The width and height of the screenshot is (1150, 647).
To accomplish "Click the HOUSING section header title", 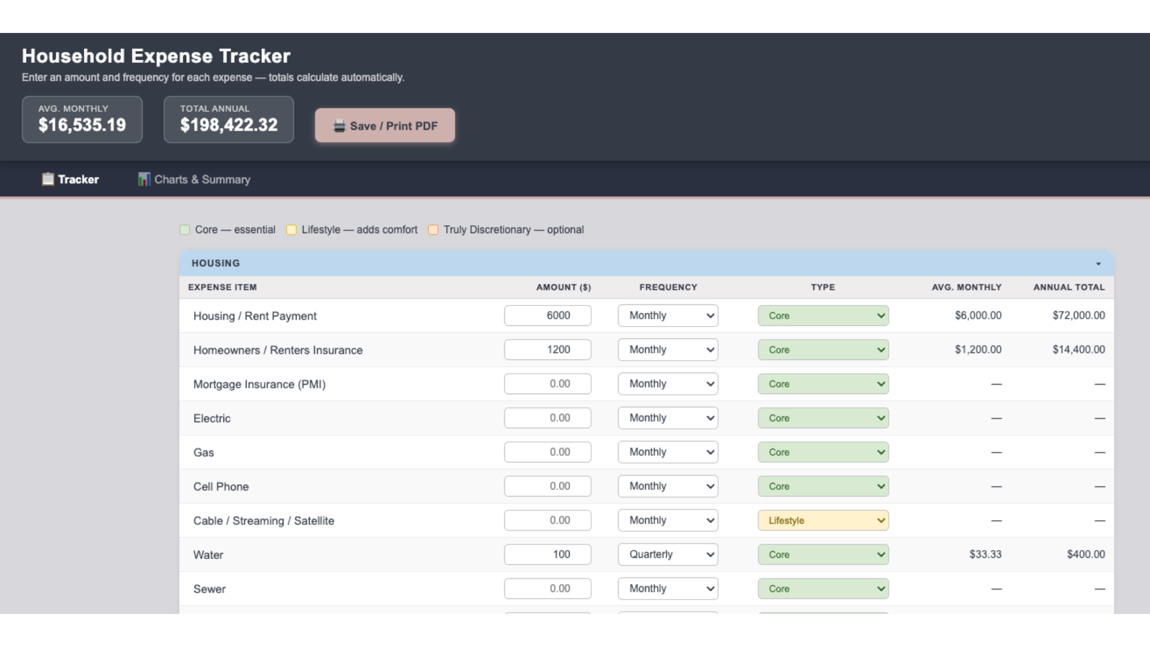I will [216, 264].
